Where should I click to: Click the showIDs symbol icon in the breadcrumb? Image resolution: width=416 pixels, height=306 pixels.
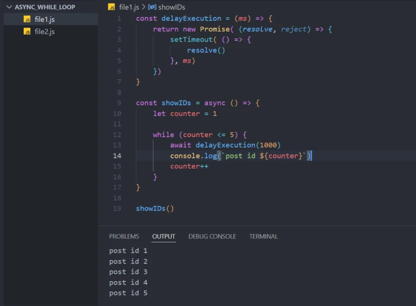tap(152, 7)
